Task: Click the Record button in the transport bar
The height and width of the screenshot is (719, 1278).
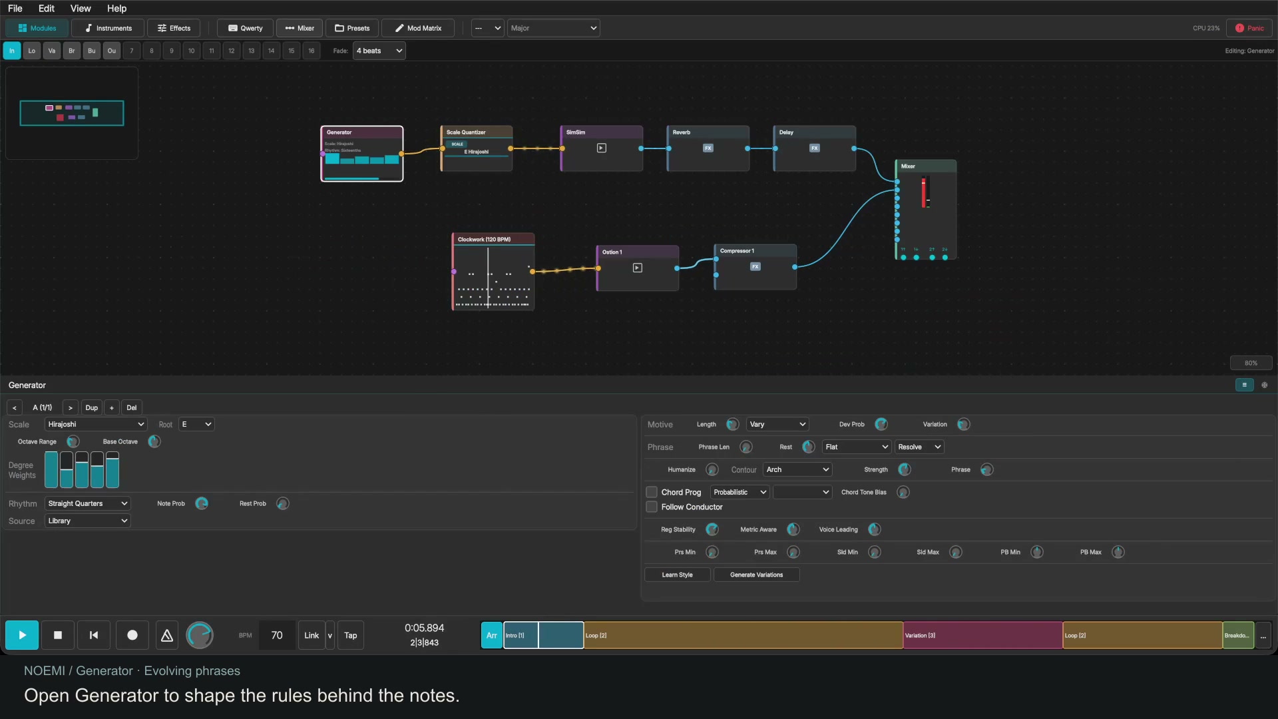Action: tap(132, 635)
